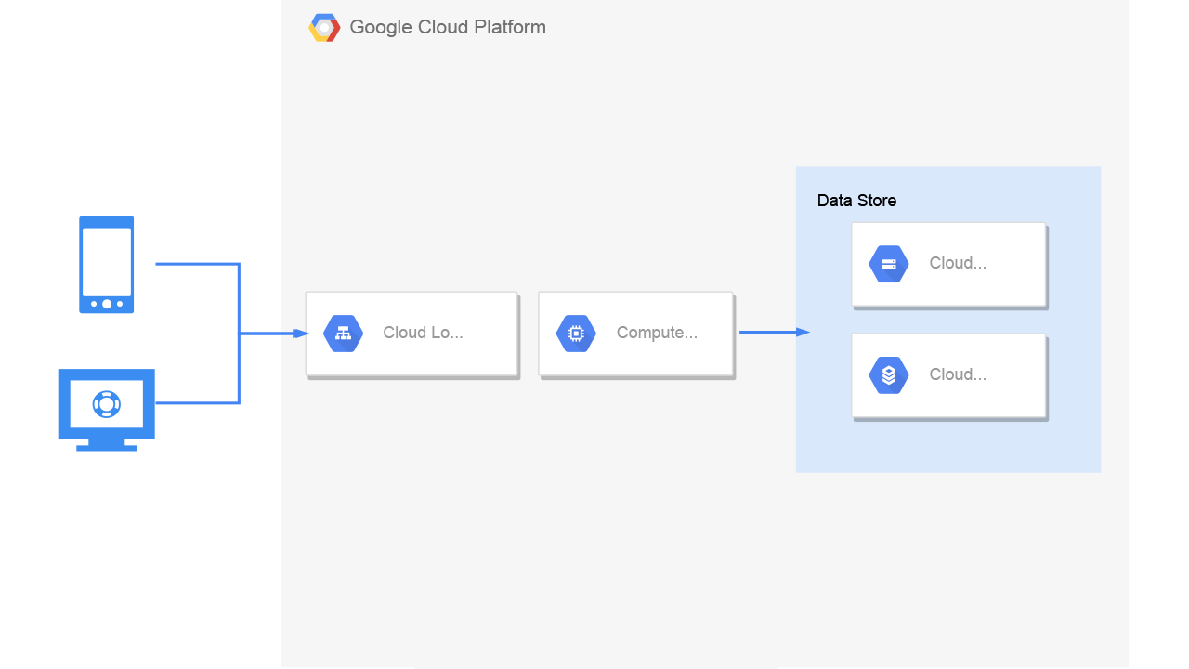Click the lifebuoy symbol inside the monitor
This screenshot has width=1189, height=669.
107,404
